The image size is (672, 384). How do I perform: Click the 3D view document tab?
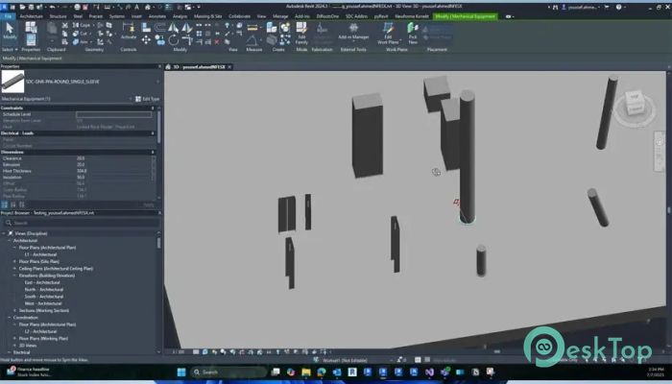pos(199,67)
